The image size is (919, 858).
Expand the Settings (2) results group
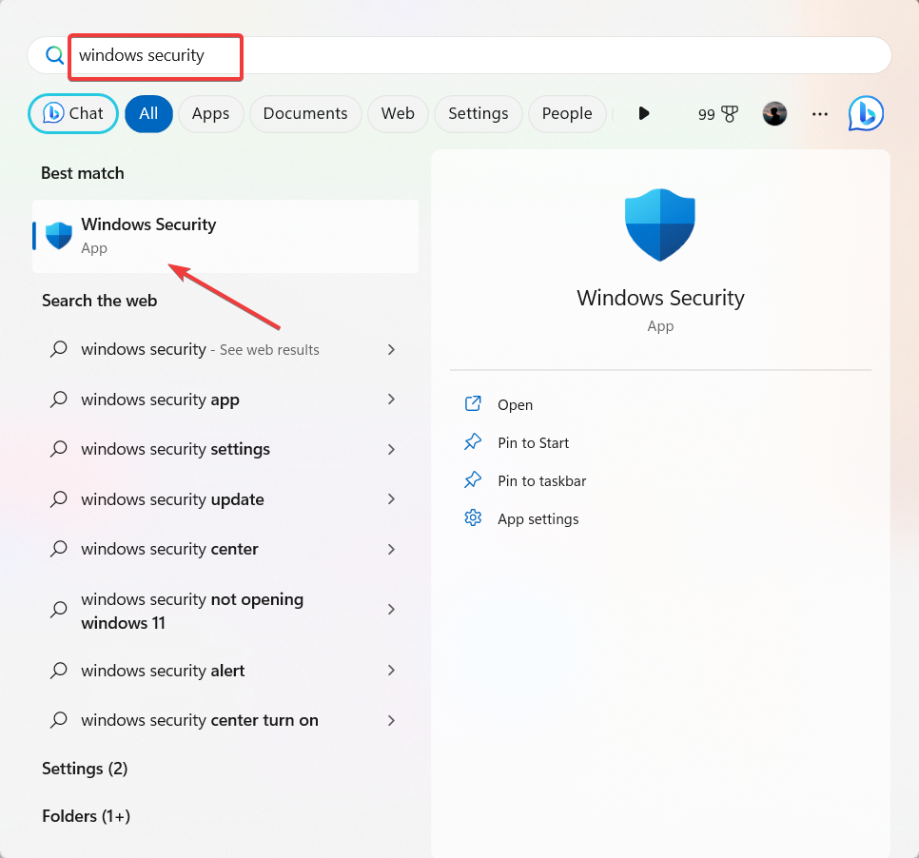[85, 769]
